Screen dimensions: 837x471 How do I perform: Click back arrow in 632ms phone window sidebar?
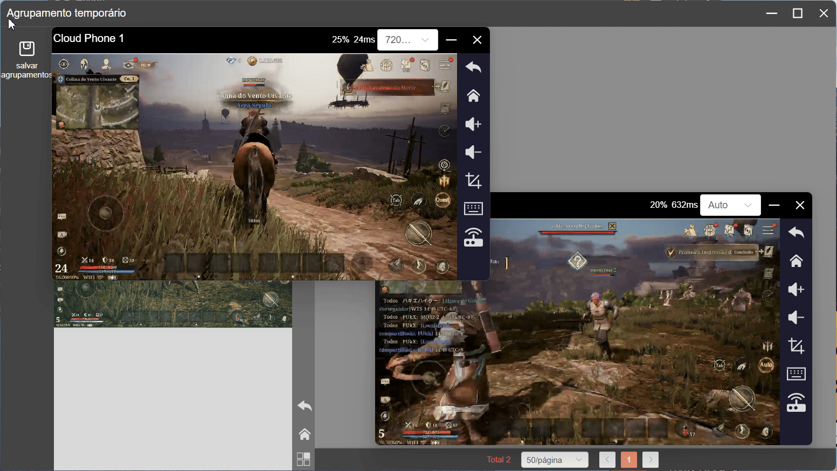796,232
